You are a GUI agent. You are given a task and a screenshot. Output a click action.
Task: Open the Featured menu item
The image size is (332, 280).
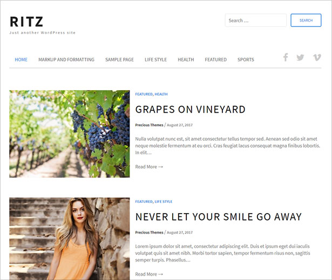(x=215, y=60)
